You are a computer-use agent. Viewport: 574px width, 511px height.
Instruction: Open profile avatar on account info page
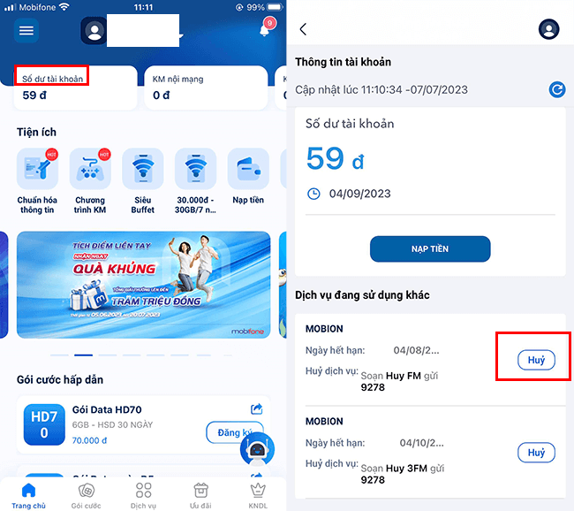click(548, 29)
